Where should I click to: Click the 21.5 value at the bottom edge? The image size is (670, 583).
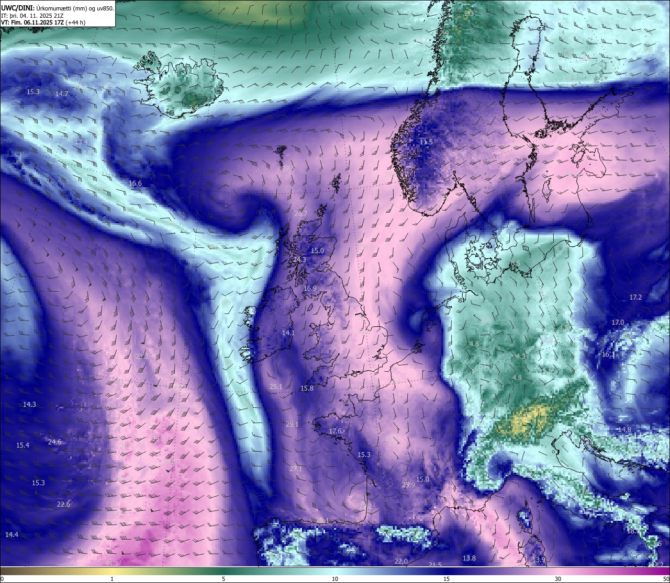click(x=435, y=565)
